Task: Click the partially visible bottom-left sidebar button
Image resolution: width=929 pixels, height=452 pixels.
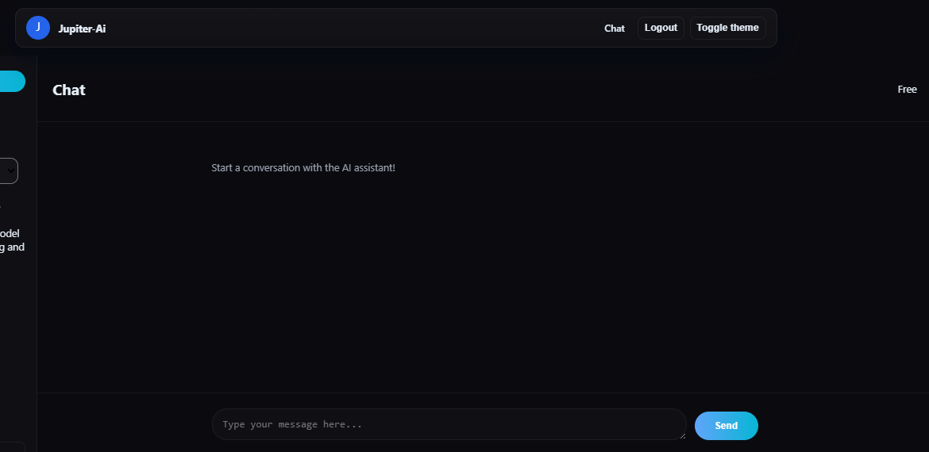Action: (12, 447)
